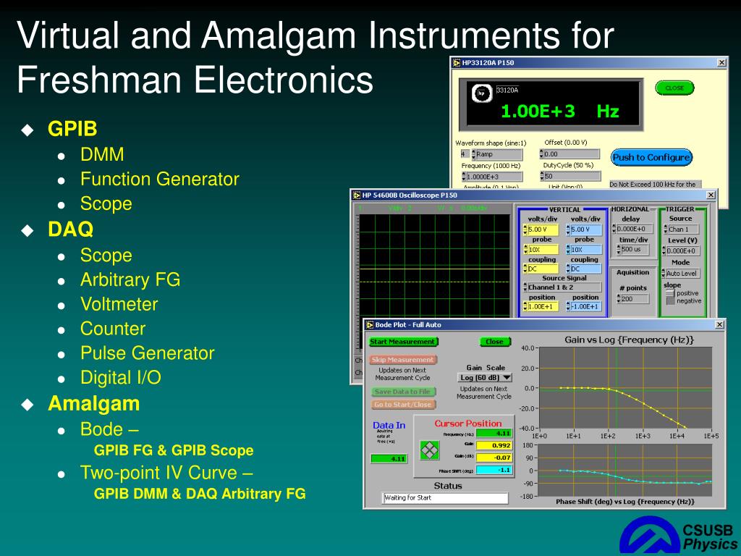Click the Start Measurement button
Screen dimensions: 741x556
coord(403,342)
